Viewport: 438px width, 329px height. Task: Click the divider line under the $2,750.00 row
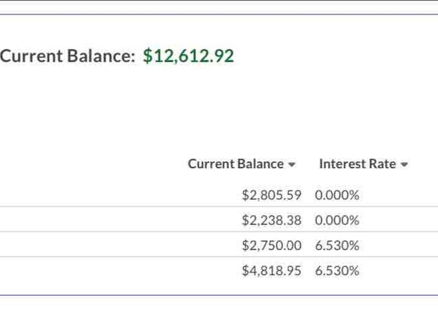tap(219, 257)
